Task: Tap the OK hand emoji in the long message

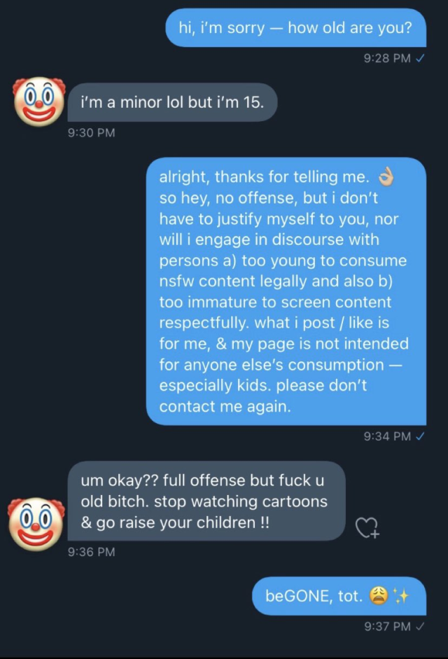Action: (x=386, y=177)
